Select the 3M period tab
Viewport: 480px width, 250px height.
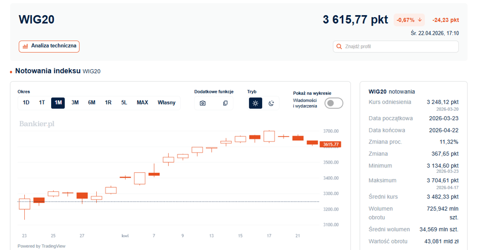point(75,103)
